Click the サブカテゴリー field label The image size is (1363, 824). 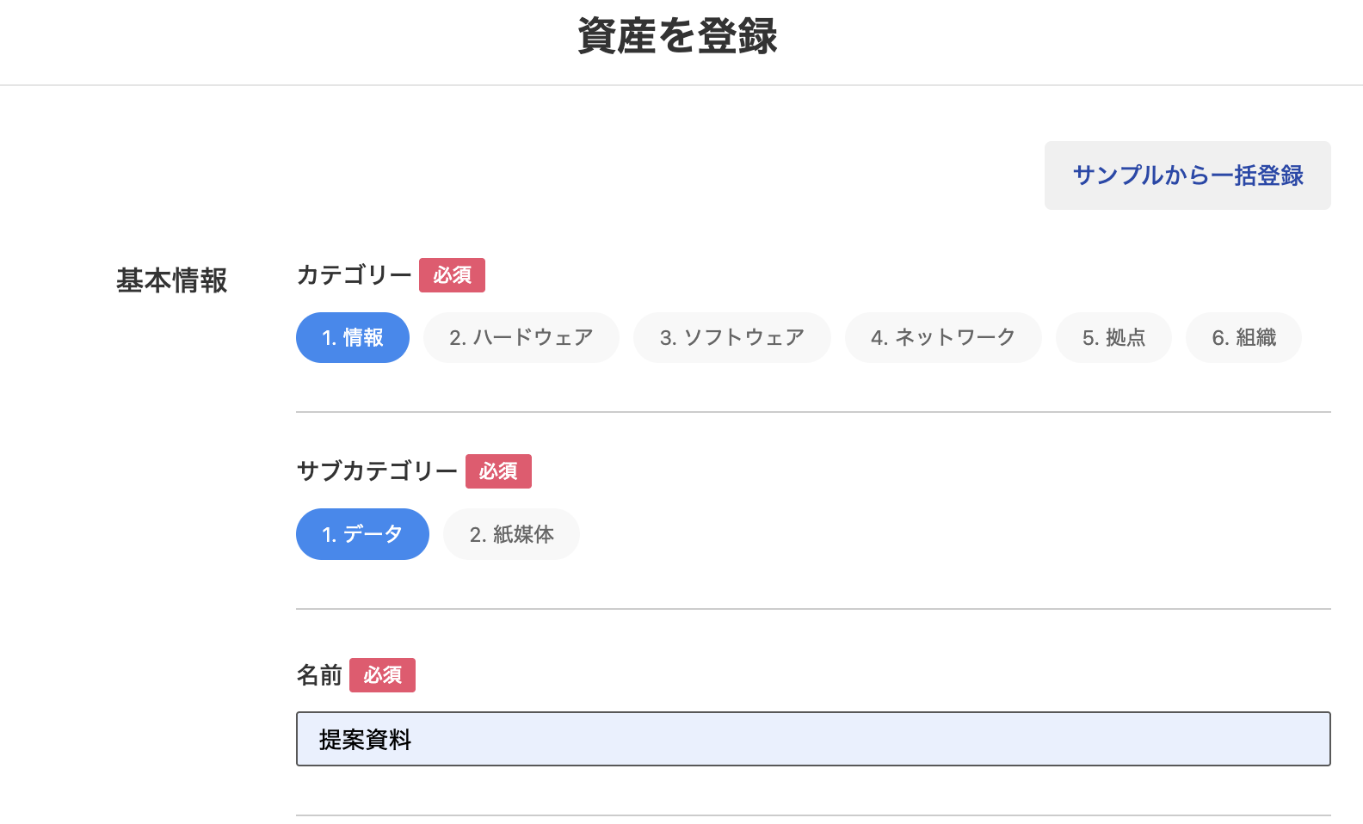click(x=377, y=471)
